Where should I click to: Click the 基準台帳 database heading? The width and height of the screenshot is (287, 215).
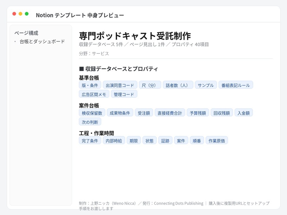[89, 78]
